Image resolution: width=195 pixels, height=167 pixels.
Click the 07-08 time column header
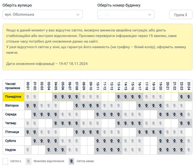coord(77,86)
